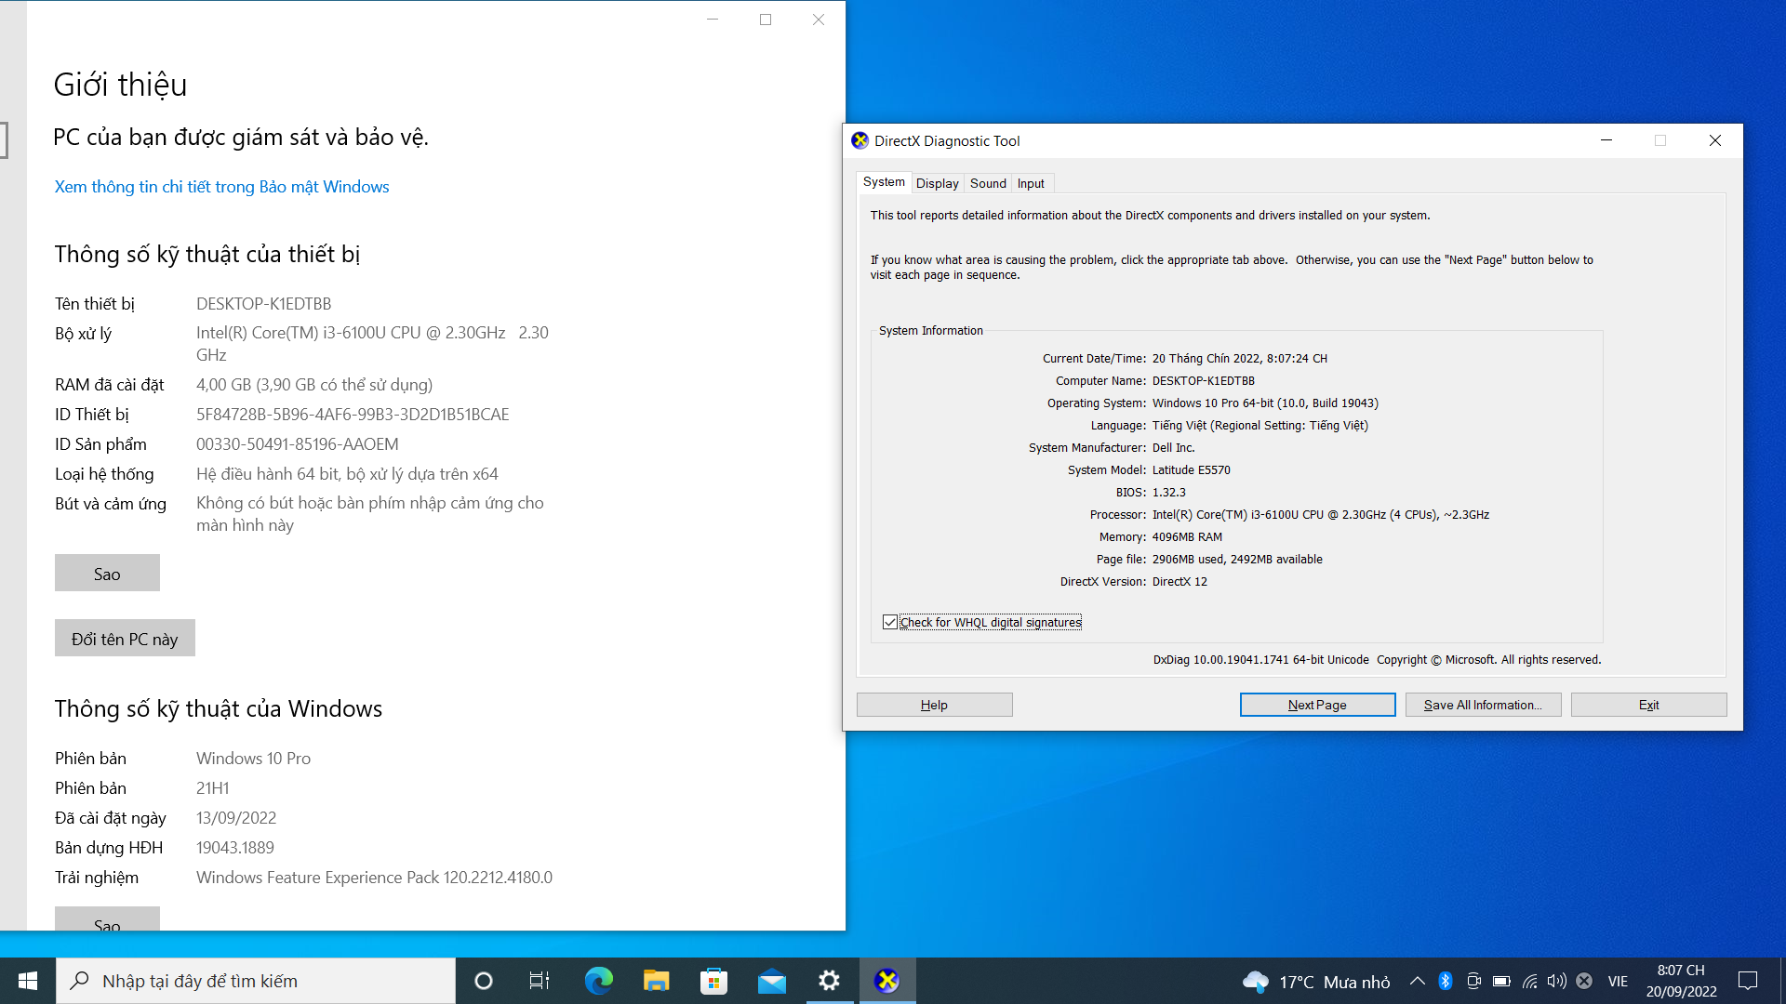Image resolution: width=1786 pixels, height=1004 pixels.
Task: Maximize the Settings Giới thiệu window
Action: coord(766,20)
